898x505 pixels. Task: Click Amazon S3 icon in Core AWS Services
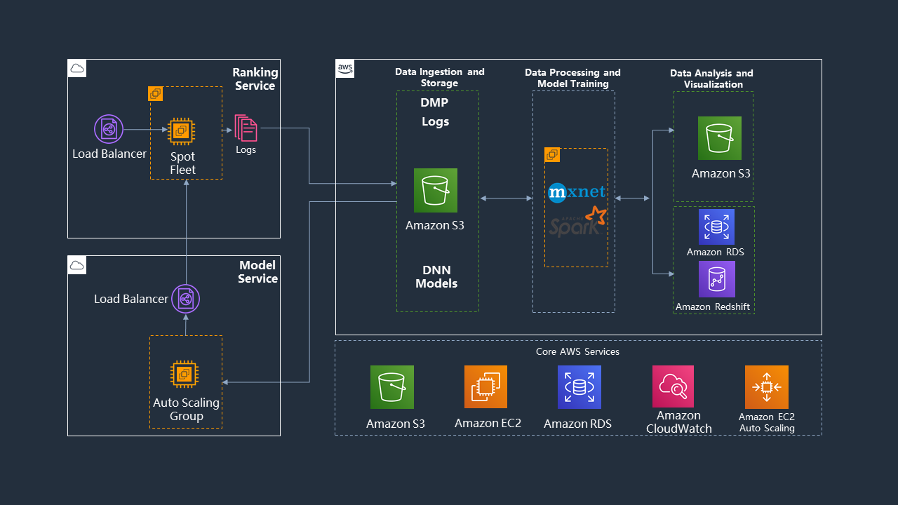(392, 387)
